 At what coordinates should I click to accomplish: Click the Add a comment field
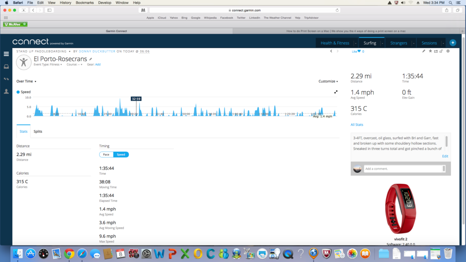(x=403, y=169)
